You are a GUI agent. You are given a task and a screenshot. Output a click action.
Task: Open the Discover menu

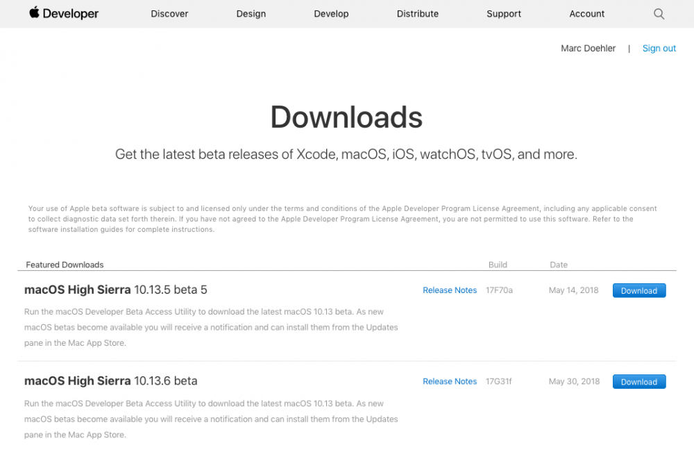coord(169,14)
